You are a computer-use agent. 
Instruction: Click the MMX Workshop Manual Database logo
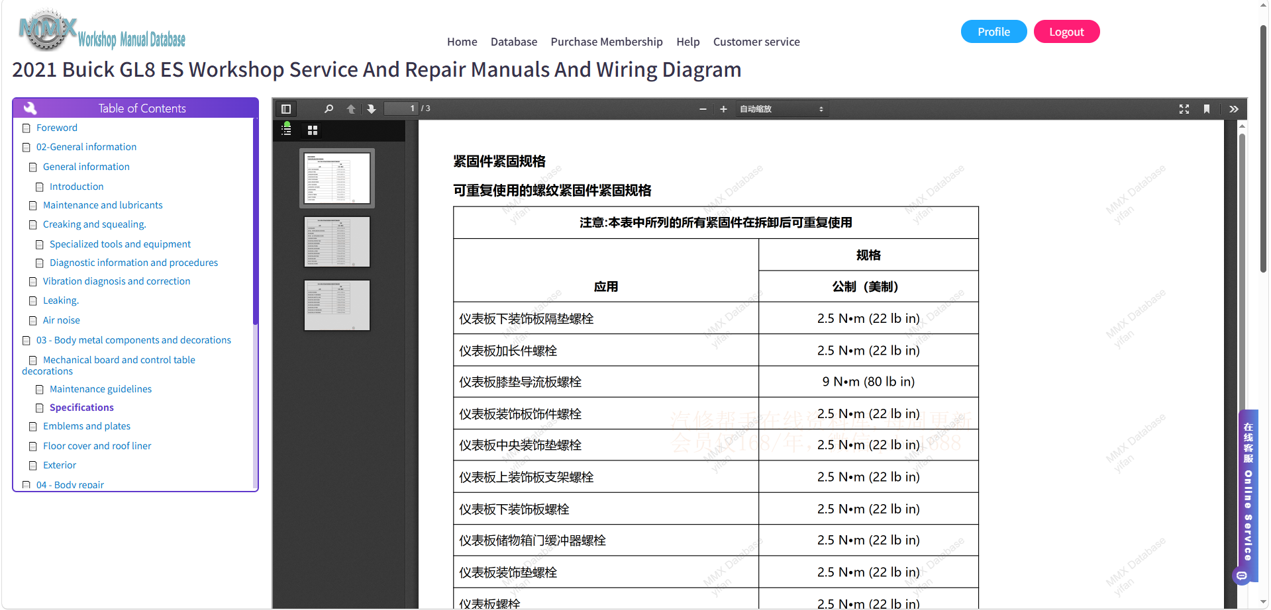coord(103,31)
